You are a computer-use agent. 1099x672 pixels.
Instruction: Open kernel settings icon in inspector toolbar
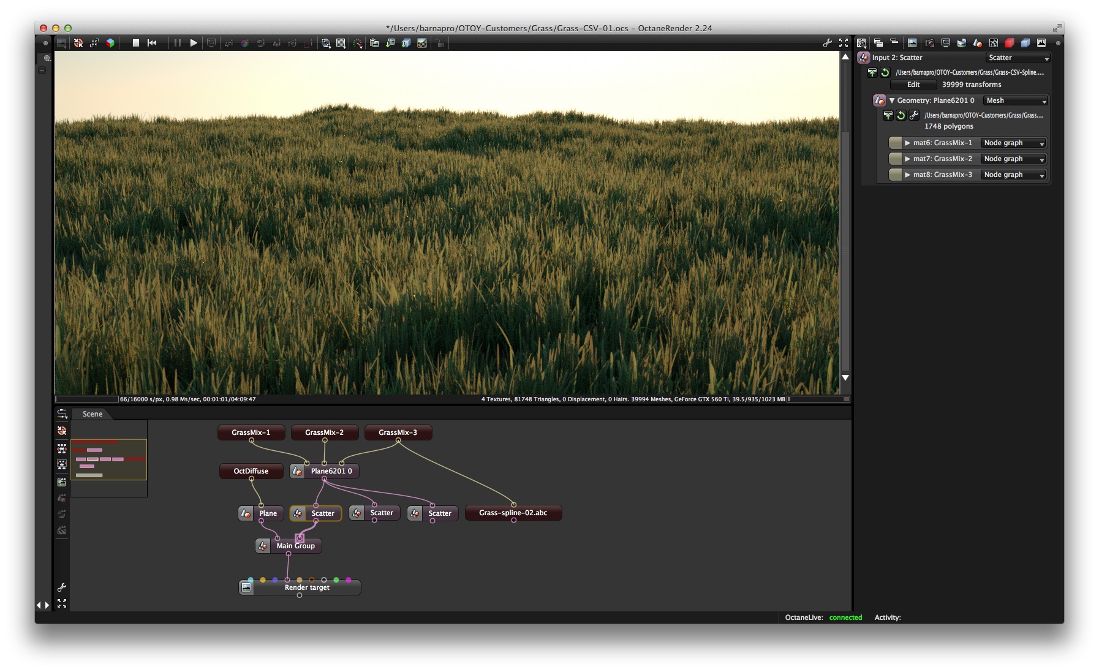[x=994, y=43]
